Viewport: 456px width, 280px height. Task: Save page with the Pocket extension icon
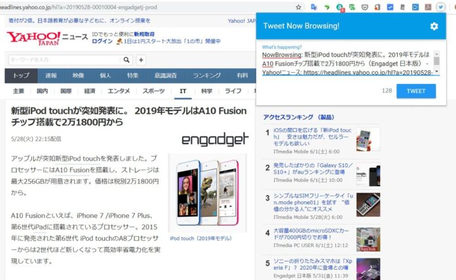(x=365, y=7)
